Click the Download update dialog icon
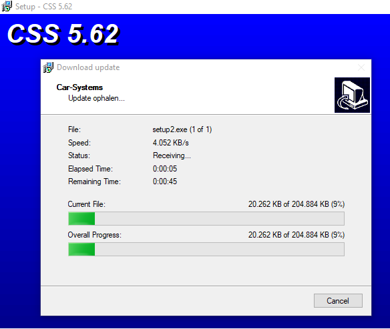Image resolution: width=390 pixels, height=329 pixels. click(x=48, y=67)
